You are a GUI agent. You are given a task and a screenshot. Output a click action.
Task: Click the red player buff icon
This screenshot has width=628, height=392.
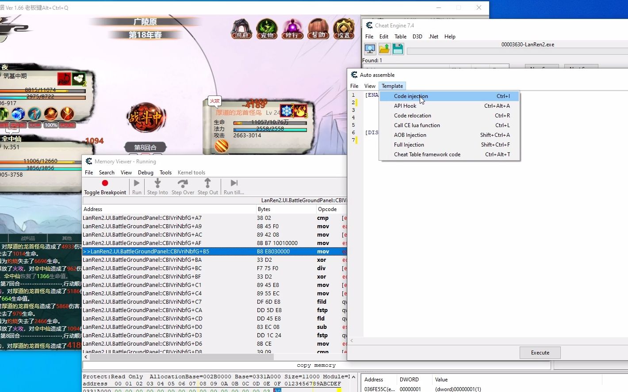pos(64,79)
